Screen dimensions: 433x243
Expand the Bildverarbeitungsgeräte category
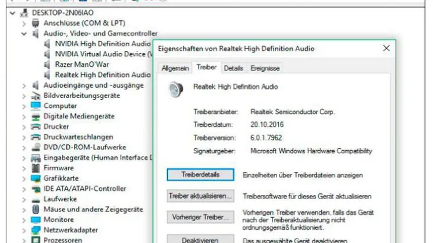coord(24,96)
